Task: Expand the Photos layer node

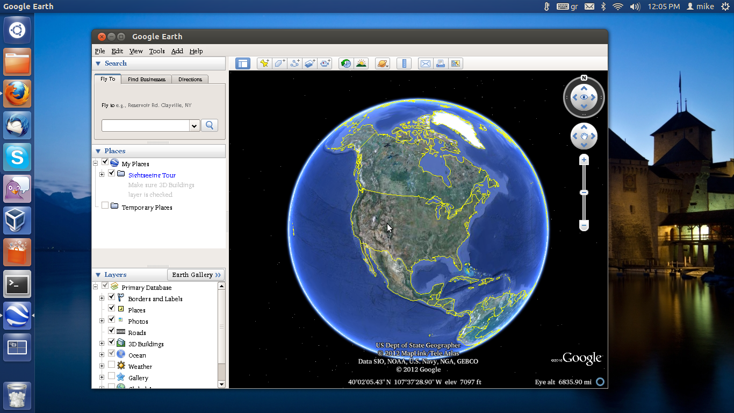Action: [x=102, y=321]
